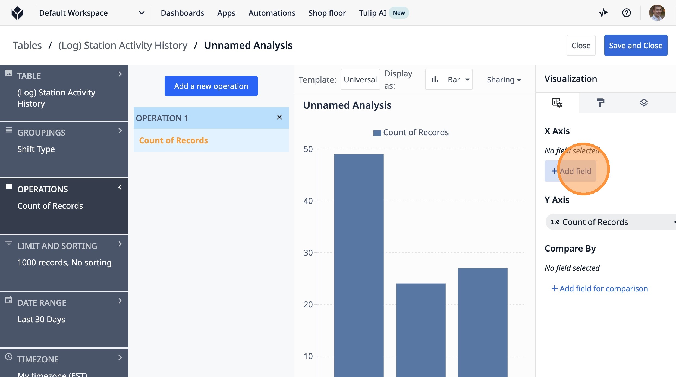Open the user profile avatar

pos(657,13)
